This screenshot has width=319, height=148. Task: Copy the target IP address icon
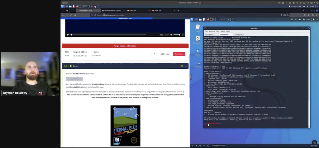coord(85,55)
